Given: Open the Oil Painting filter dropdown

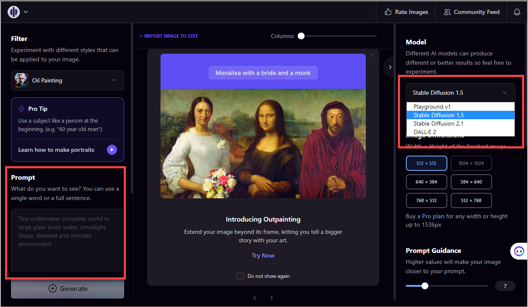Looking at the screenshot, I should pos(68,80).
